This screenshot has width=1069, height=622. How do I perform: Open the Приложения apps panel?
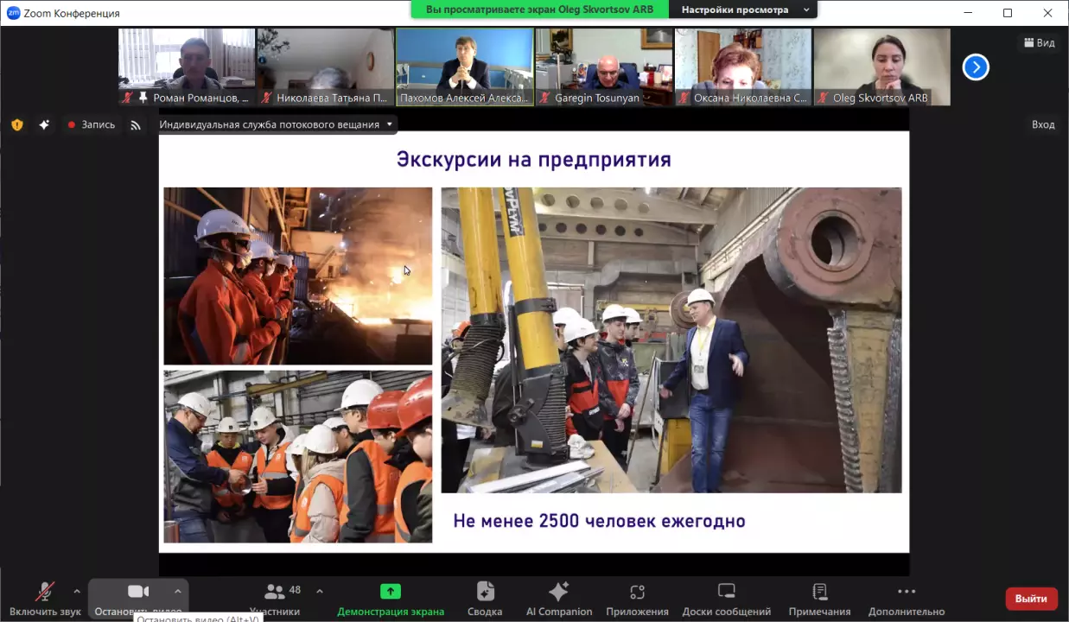(637, 599)
